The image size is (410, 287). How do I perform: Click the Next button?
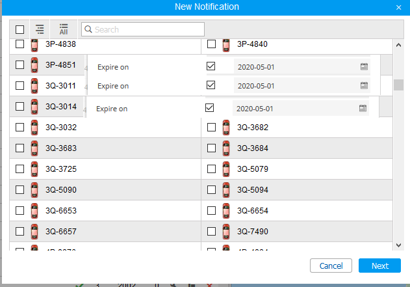tap(380, 266)
